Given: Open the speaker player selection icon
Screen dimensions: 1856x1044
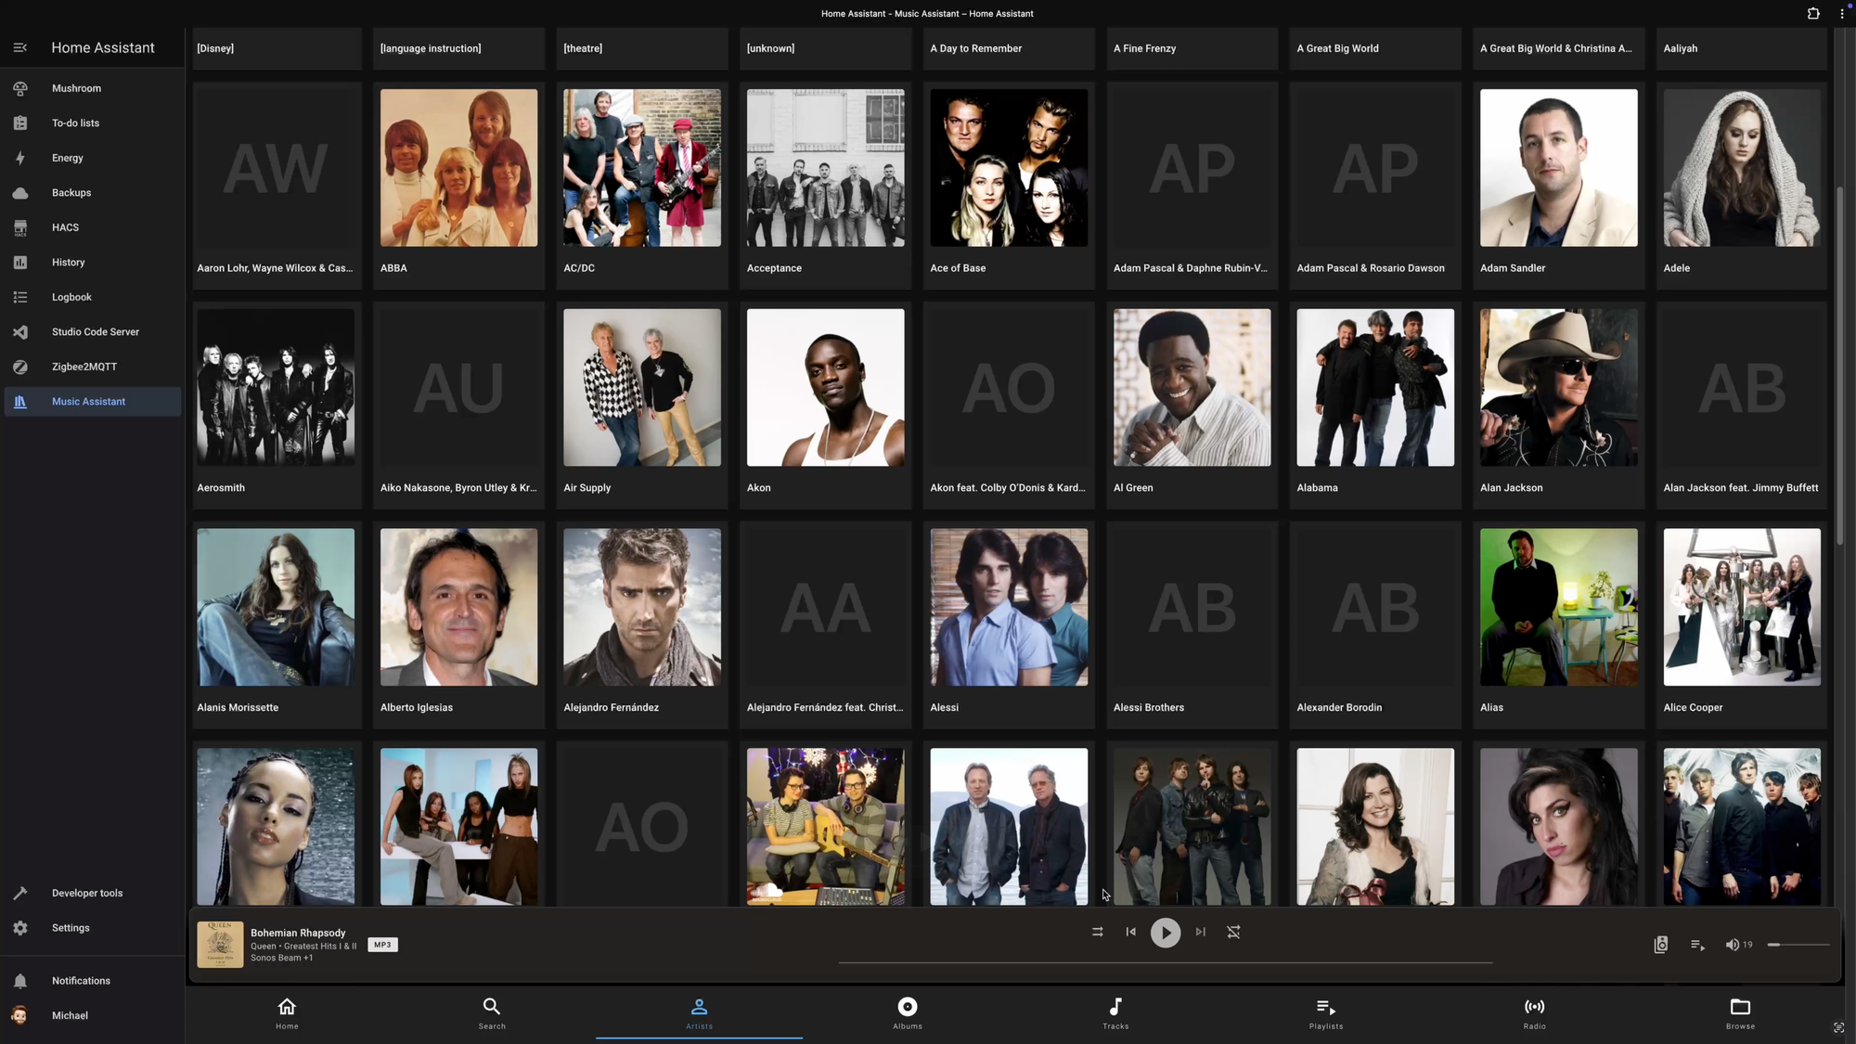Looking at the screenshot, I should click(1661, 945).
